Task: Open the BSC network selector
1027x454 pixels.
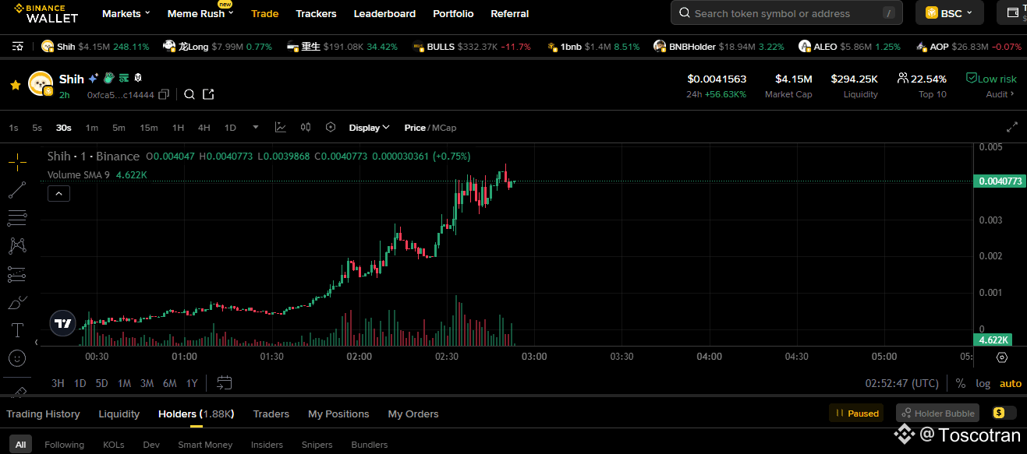Action: (949, 12)
